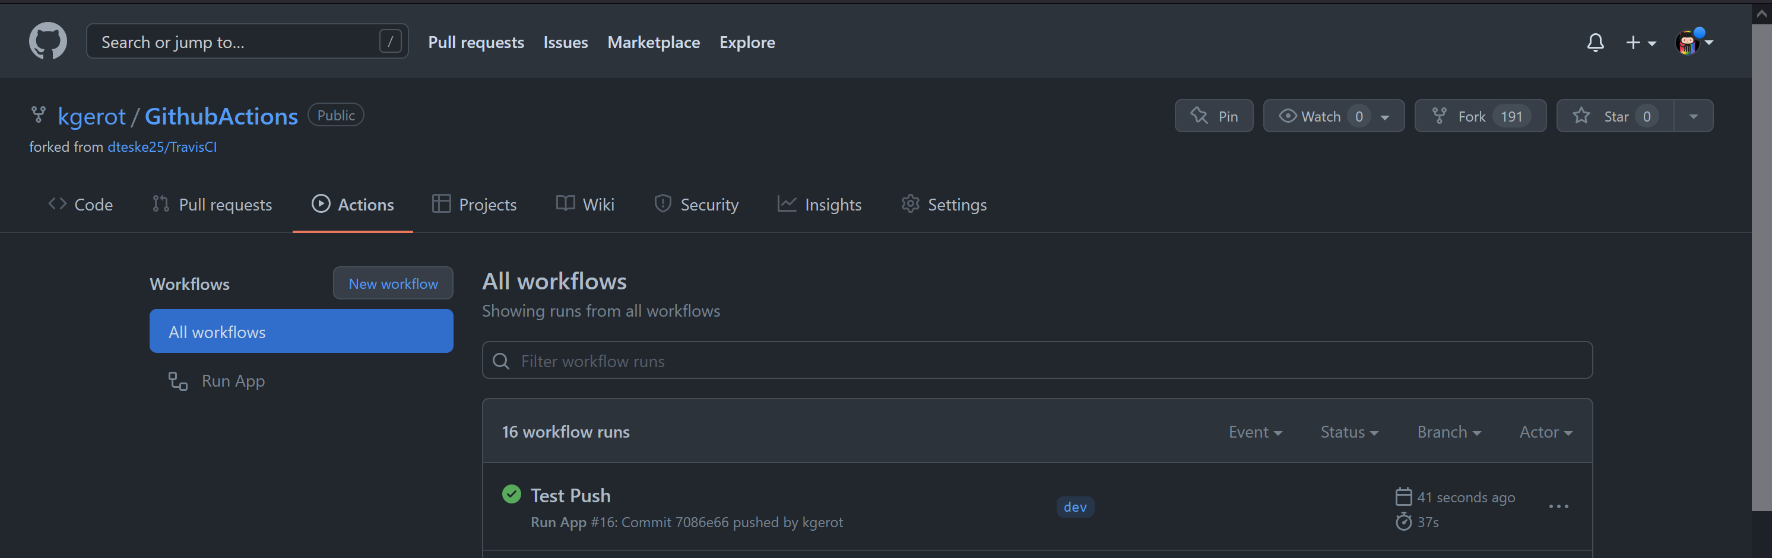
Task: Open the Test Push run options menu
Action: pos(1558,507)
